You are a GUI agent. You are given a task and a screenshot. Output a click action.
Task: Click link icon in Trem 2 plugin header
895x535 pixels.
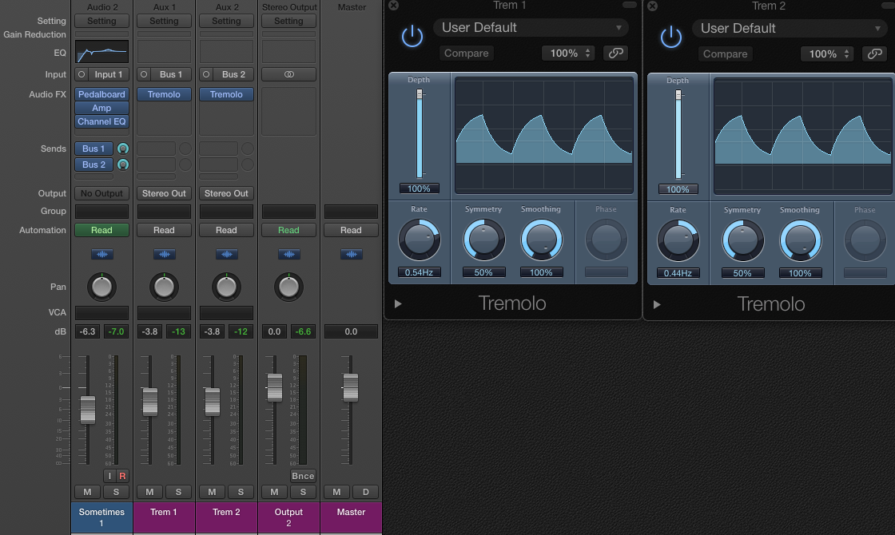click(874, 53)
